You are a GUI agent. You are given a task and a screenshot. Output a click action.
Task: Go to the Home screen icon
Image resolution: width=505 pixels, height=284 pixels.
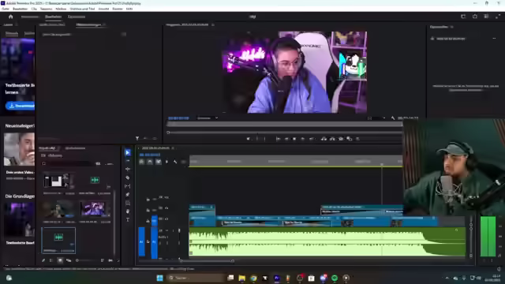[x=10, y=17]
